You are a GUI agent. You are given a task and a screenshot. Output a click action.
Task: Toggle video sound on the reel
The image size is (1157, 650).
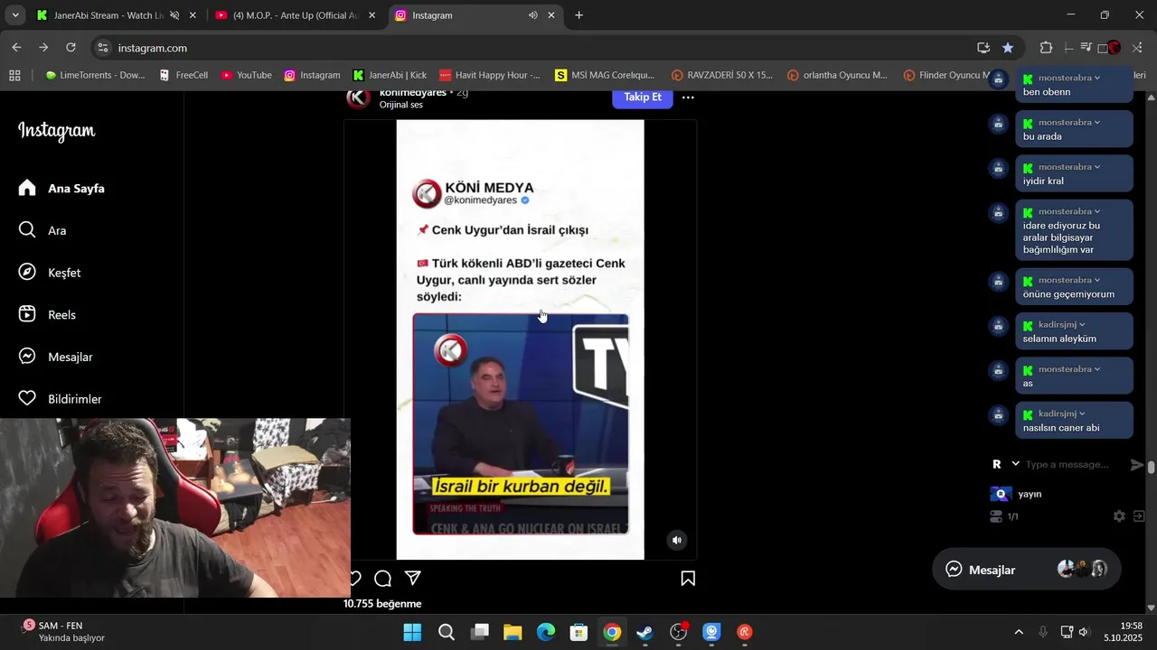pos(677,540)
